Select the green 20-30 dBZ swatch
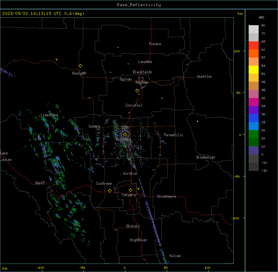The image size is (278, 272). [253, 134]
